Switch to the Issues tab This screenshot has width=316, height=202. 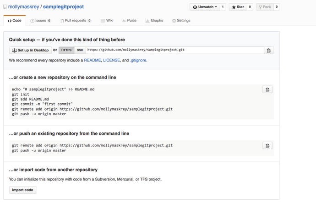[x=40, y=21]
